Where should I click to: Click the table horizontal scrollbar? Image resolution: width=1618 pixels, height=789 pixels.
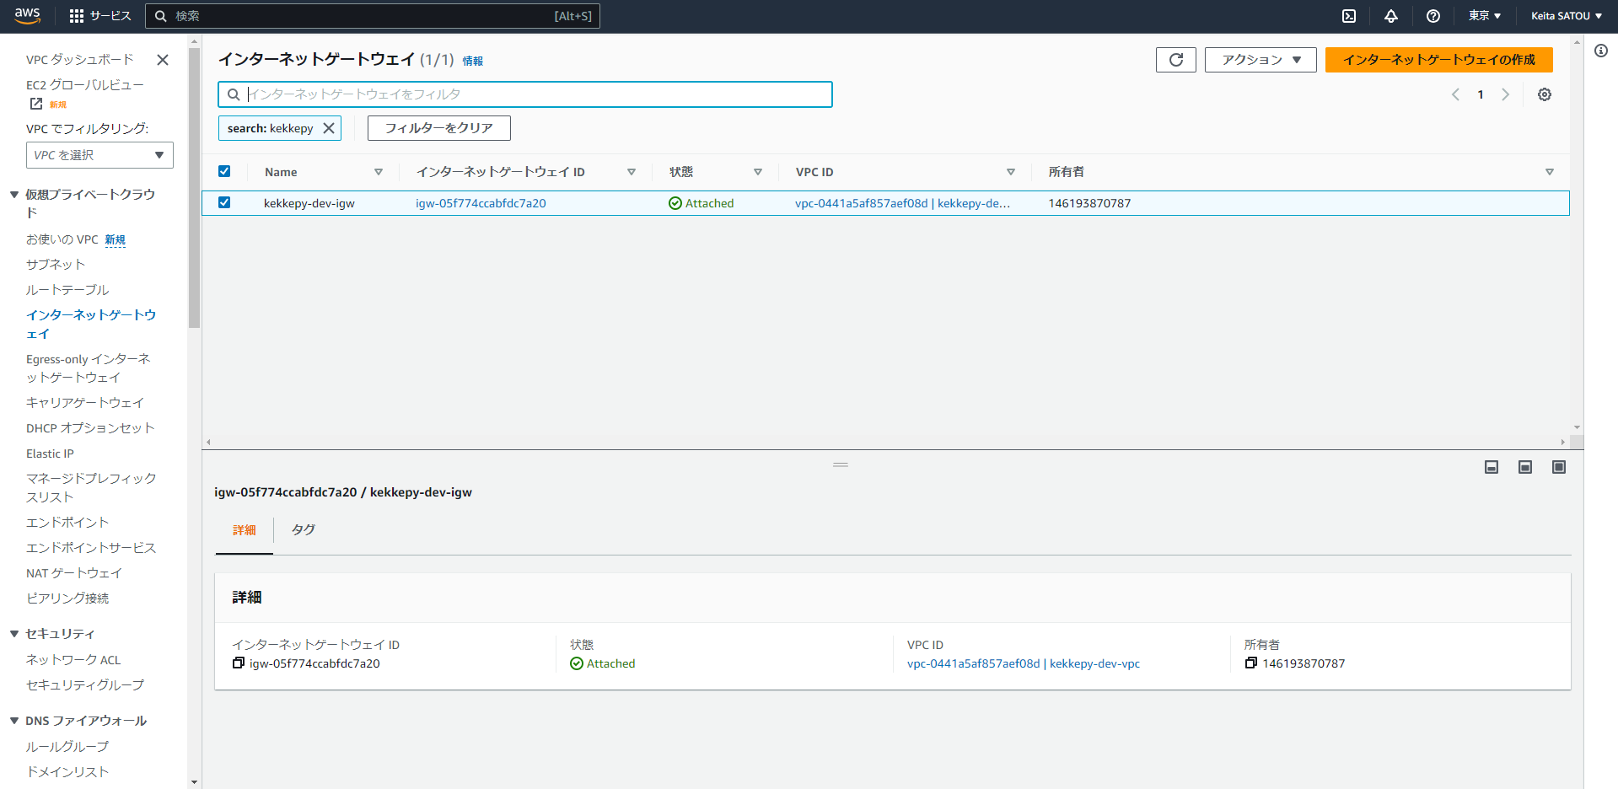[x=885, y=442]
